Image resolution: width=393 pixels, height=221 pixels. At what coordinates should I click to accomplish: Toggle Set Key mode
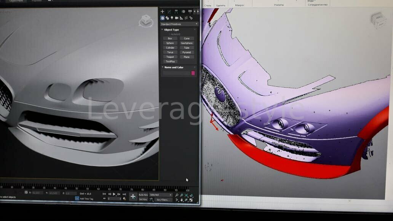point(143,199)
